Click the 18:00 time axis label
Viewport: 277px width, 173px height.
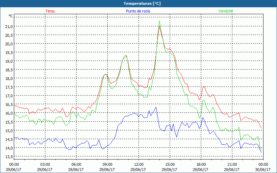coord(201,164)
